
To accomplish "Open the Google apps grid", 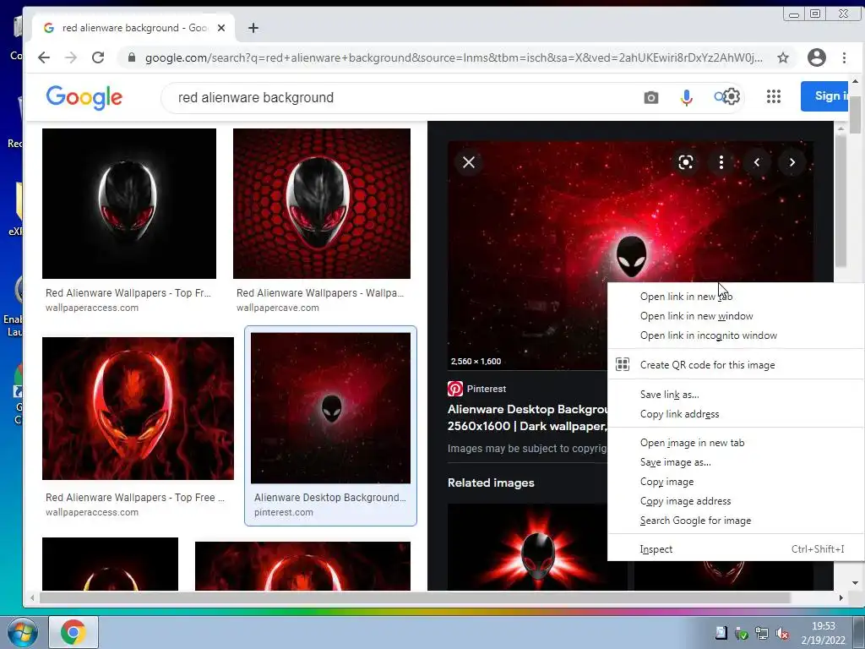I will [774, 96].
